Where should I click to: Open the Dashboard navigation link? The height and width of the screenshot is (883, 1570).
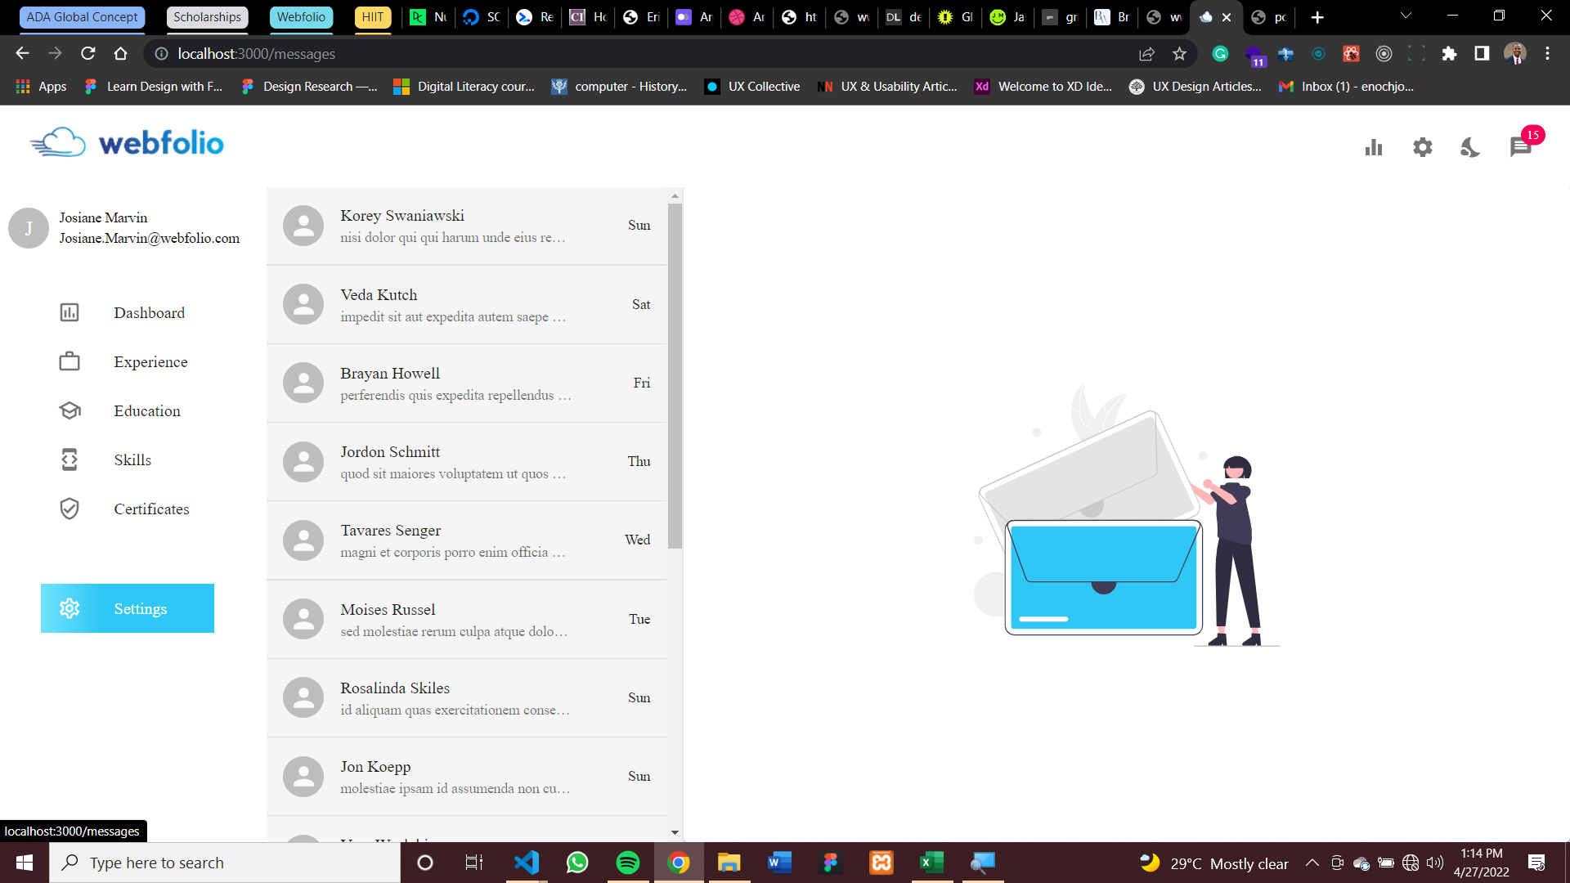click(150, 312)
